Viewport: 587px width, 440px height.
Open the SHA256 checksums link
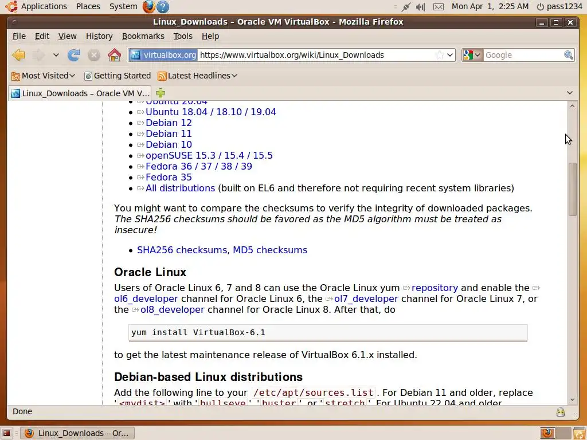[183, 250]
